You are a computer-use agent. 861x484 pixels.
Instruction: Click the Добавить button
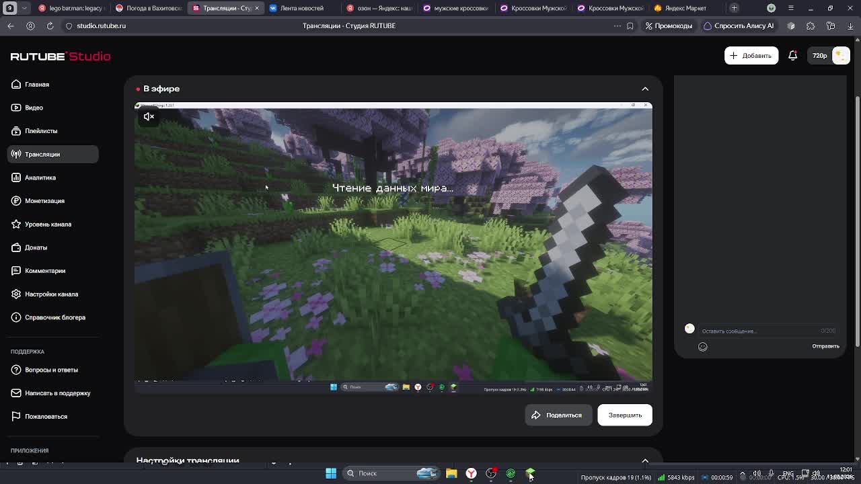(x=751, y=56)
